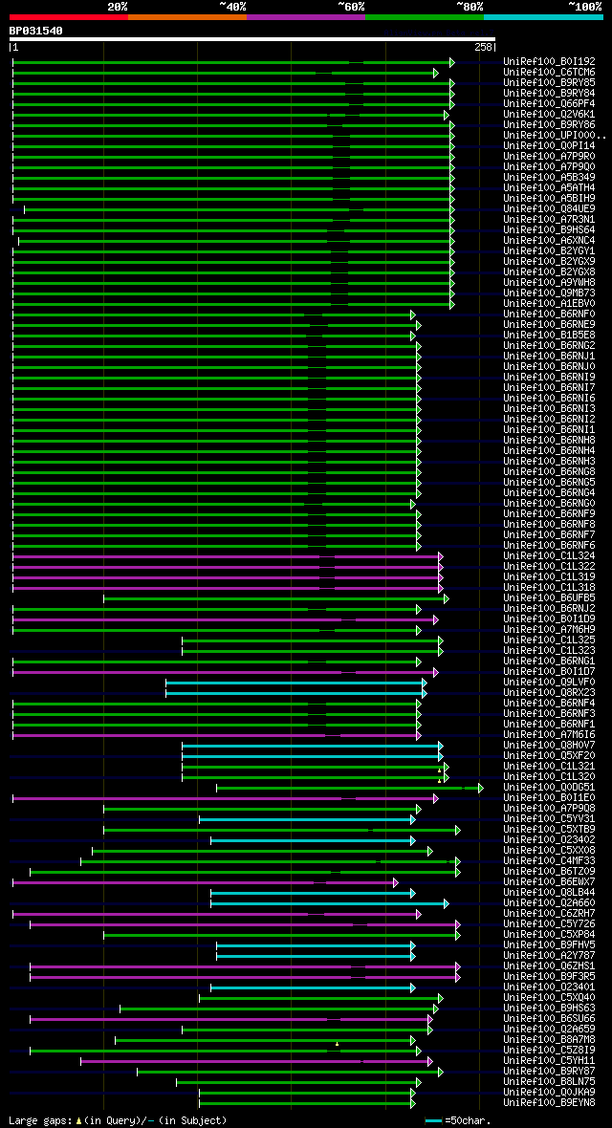Viewport: 612px width, 1128px height.
Task: Open hit UniRef100_C5XTB9
Action: [549, 829]
